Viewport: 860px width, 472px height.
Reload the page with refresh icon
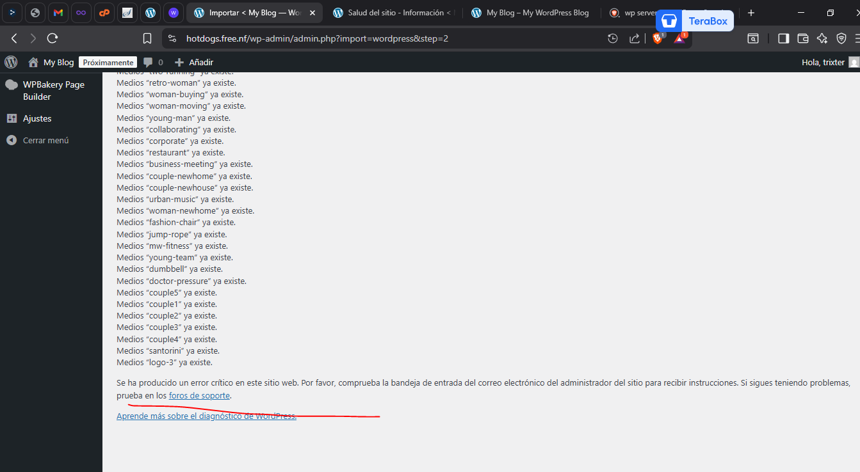[x=53, y=38]
